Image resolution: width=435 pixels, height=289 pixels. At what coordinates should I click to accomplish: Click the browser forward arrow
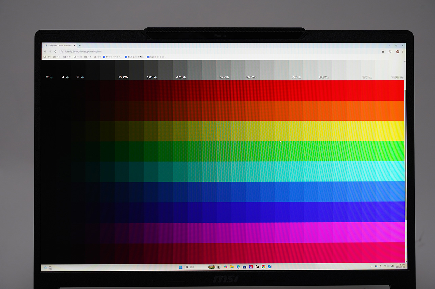50,51
